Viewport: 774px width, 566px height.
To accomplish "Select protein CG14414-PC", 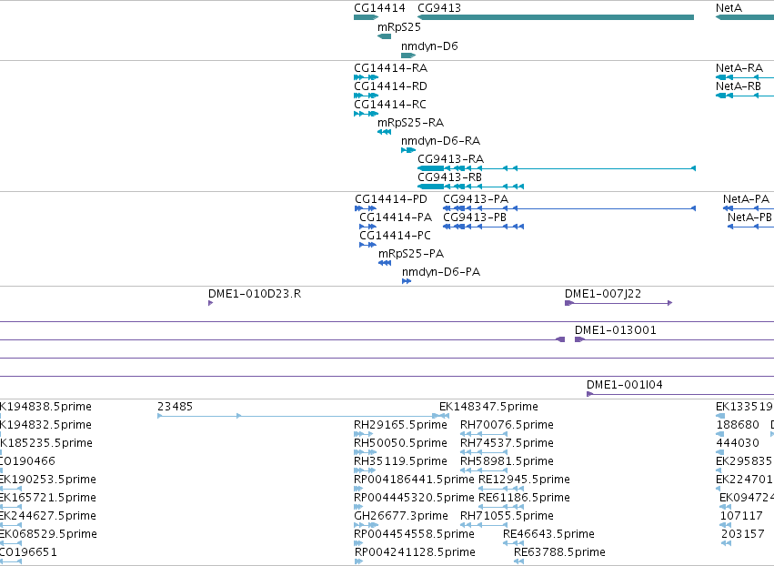I will pyautogui.click(x=395, y=236).
